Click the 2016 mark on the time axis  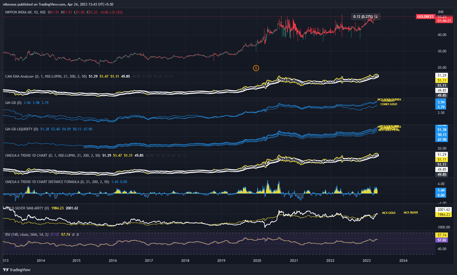pos(113,261)
